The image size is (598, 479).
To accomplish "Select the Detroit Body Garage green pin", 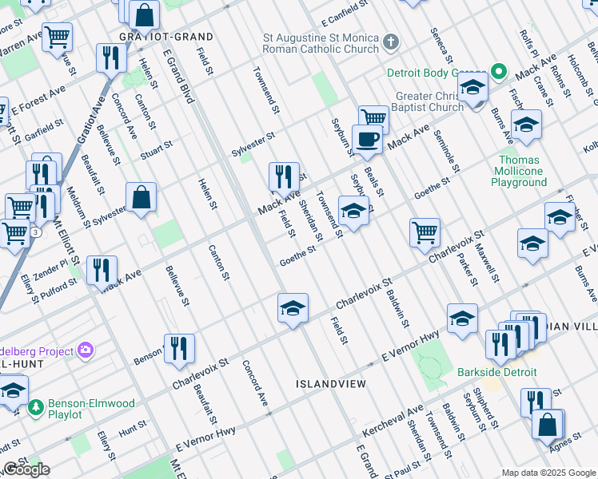I will click(498, 72).
